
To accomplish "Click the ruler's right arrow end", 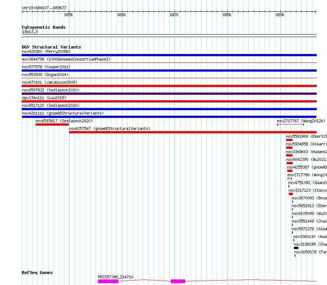I will click(x=315, y=12).
